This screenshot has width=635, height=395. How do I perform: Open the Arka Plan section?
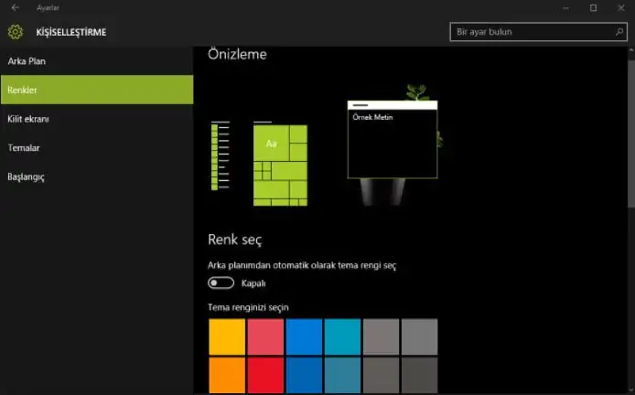click(27, 61)
